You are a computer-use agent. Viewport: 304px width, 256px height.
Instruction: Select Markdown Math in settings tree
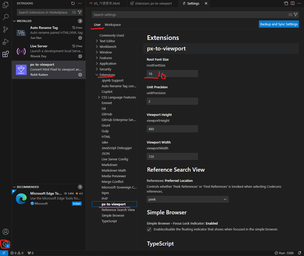pyautogui.click(x=114, y=170)
